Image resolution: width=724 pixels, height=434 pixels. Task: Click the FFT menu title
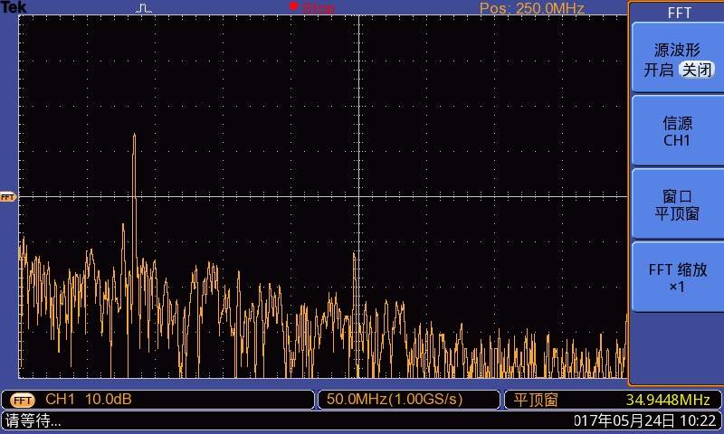click(680, 13)
